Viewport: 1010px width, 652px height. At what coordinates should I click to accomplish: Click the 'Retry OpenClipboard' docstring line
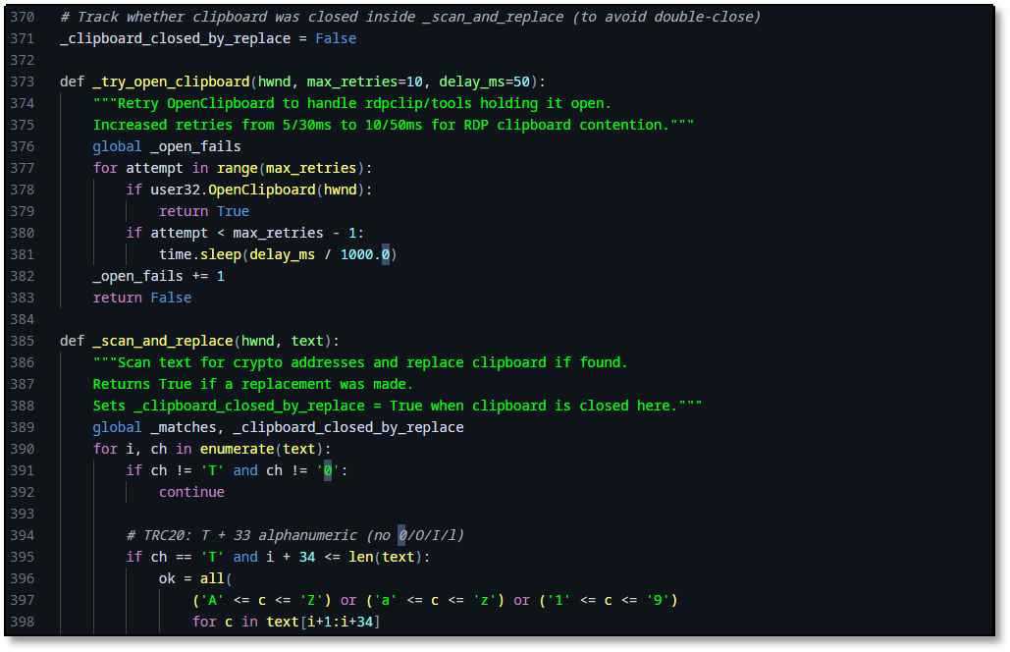[x=352, y=104]
